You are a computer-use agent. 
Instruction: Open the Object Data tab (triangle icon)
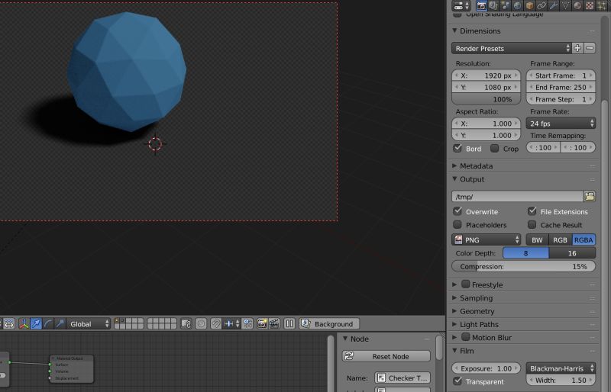point(566,5)
